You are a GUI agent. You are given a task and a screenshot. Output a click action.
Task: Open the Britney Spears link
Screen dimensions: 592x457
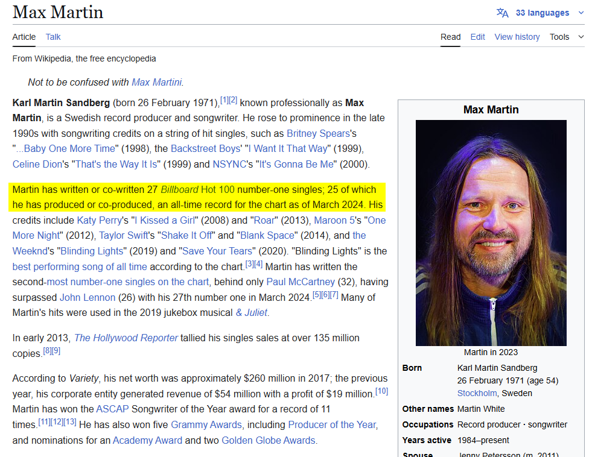[x=318, y=133]
